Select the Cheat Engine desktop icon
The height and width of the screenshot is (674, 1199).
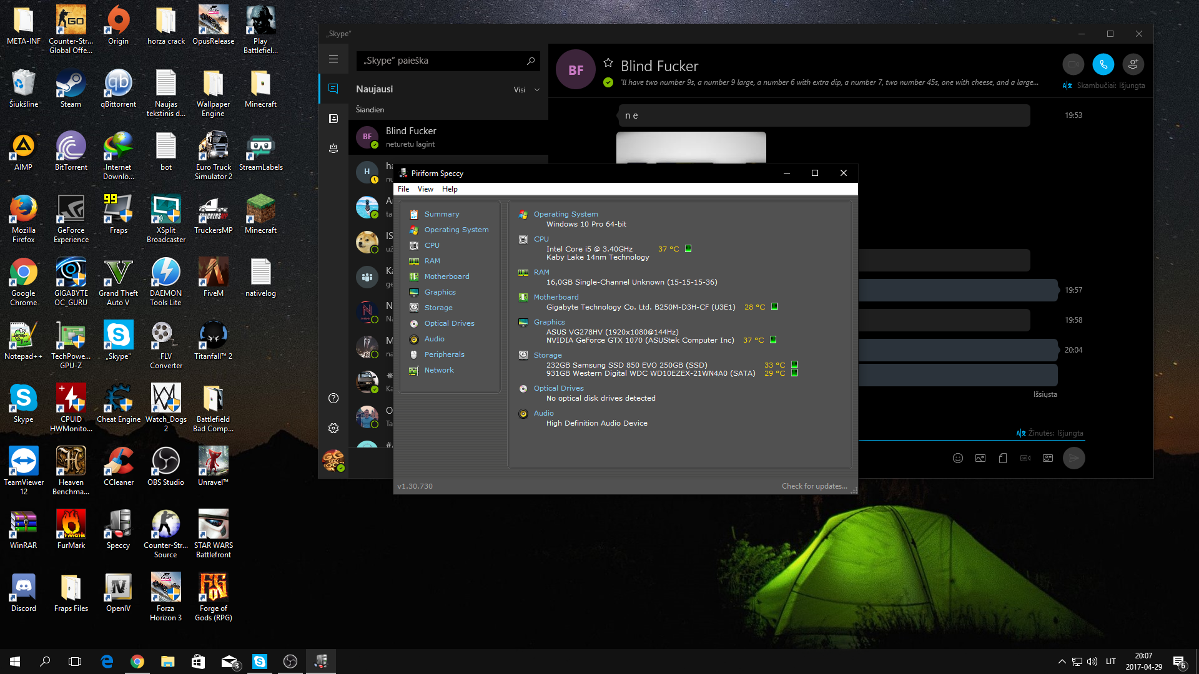click(x=118, y=404)
